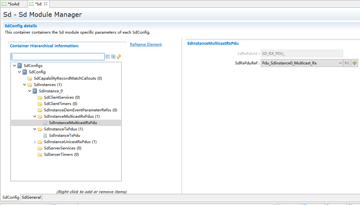Collapse the SdInstance_0 node
Viewport: 360px width, 205px height.
tap(29, 91)
